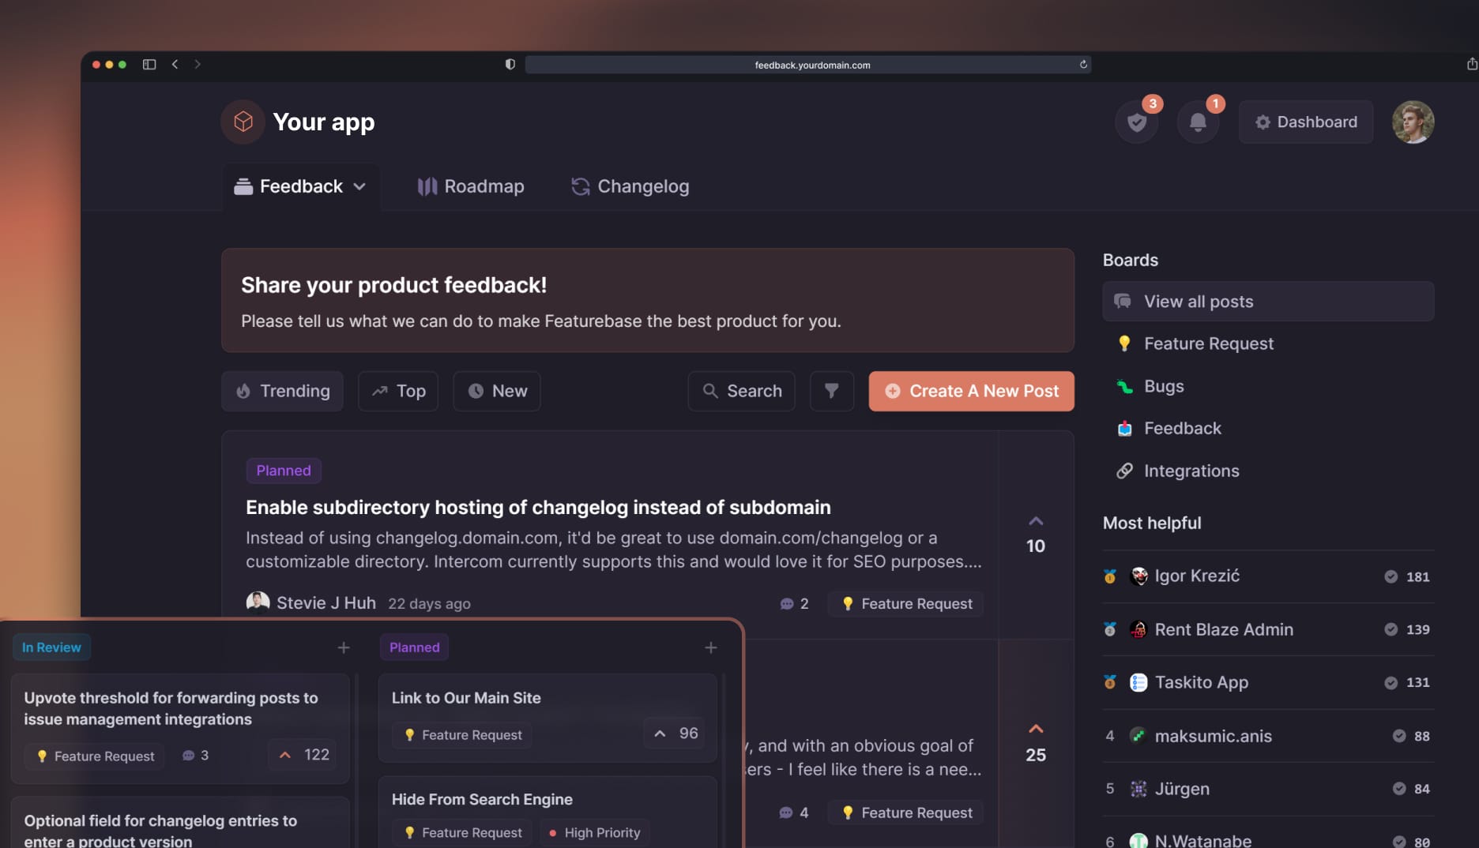
Task: Expand the Feedback tab dropdown chevron
Action: [361, 186]
